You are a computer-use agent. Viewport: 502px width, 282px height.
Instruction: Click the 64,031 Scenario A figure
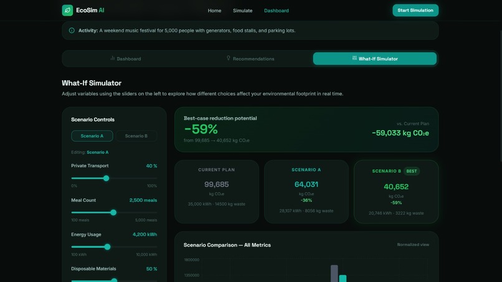(x=306, y=184)
